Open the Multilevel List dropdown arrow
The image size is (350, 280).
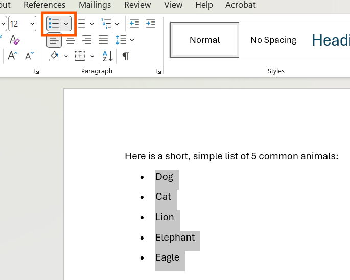click(117, 24)
